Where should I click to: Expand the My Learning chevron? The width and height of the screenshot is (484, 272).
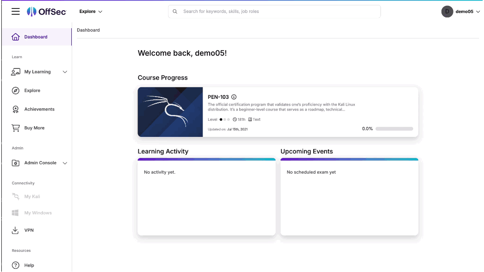coord(65,72)
